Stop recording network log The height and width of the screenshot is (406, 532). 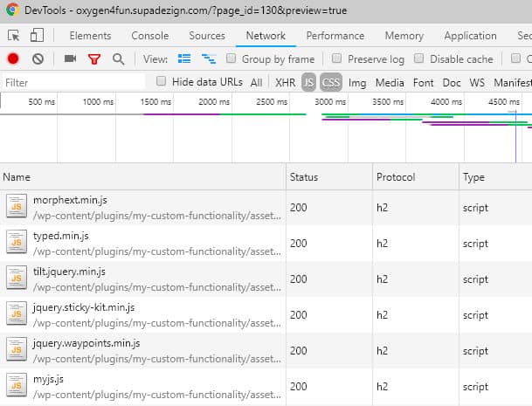point(13,58)
